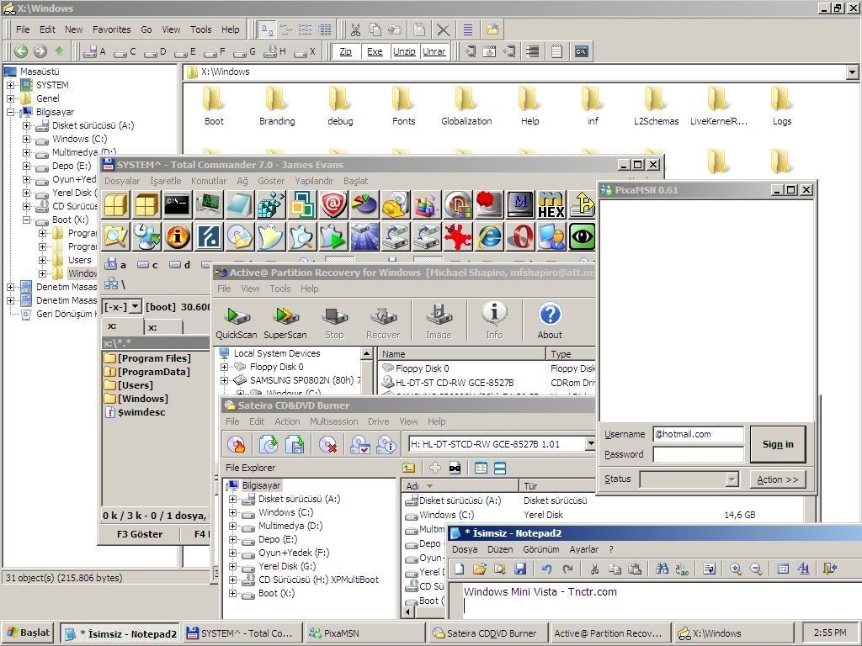
Task: Open the drive selector dropdown in Sateira Burner
Action: coord(590,444)
